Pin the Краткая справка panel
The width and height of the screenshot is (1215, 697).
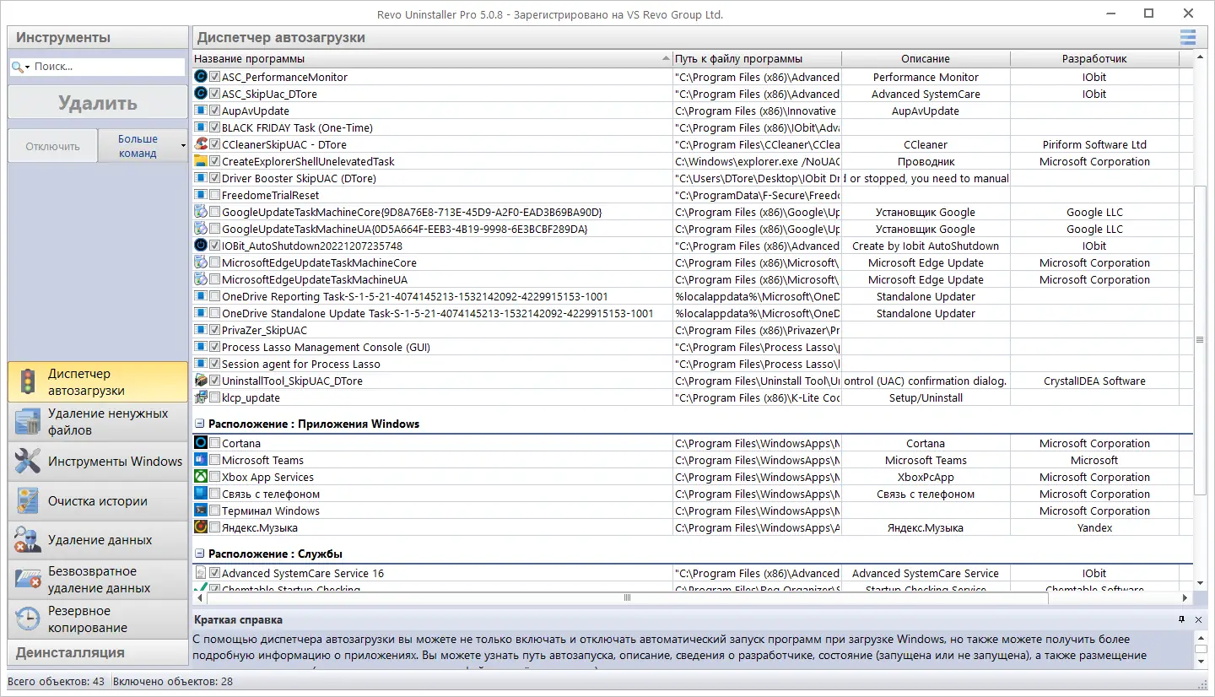point(1182,620)
